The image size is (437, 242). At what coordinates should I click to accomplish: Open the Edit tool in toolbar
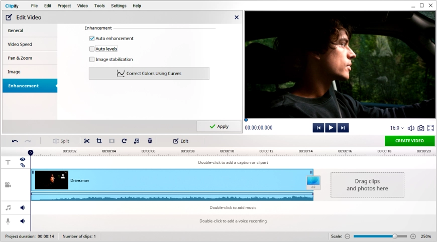coord(181,141)
